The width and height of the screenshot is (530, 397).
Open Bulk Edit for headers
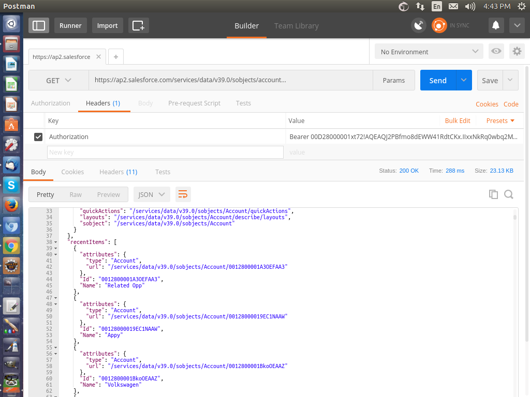tap(458, 121)
